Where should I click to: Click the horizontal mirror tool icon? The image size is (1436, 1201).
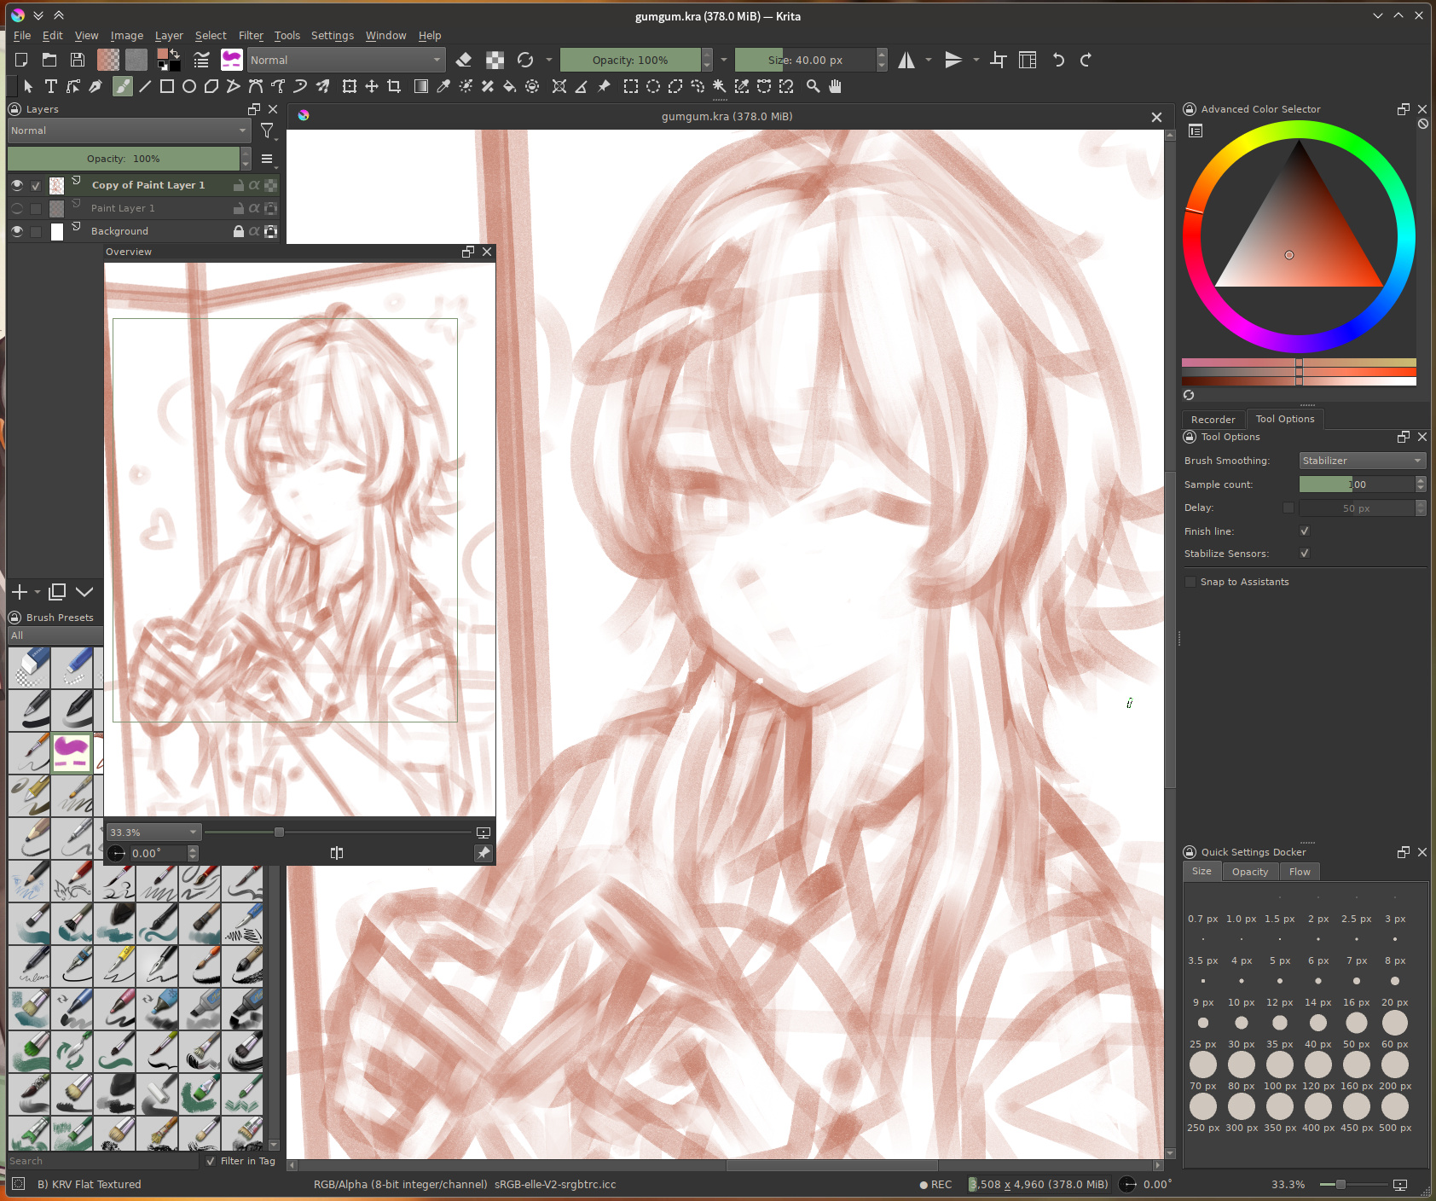(x=906, y=60)
